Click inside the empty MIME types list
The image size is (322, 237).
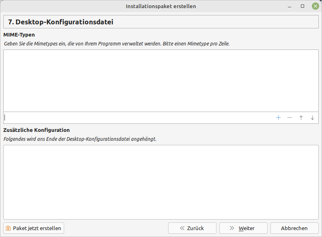click(161, 81)
